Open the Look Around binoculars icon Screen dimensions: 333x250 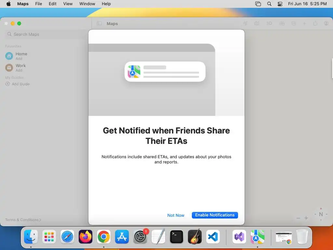(282, 23)
